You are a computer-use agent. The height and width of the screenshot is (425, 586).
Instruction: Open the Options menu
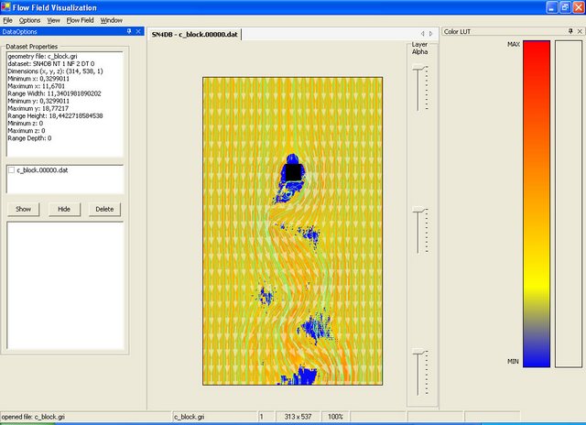[x=29, y=19]
